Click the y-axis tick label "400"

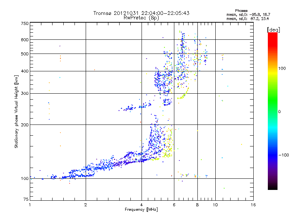[25, 71]
